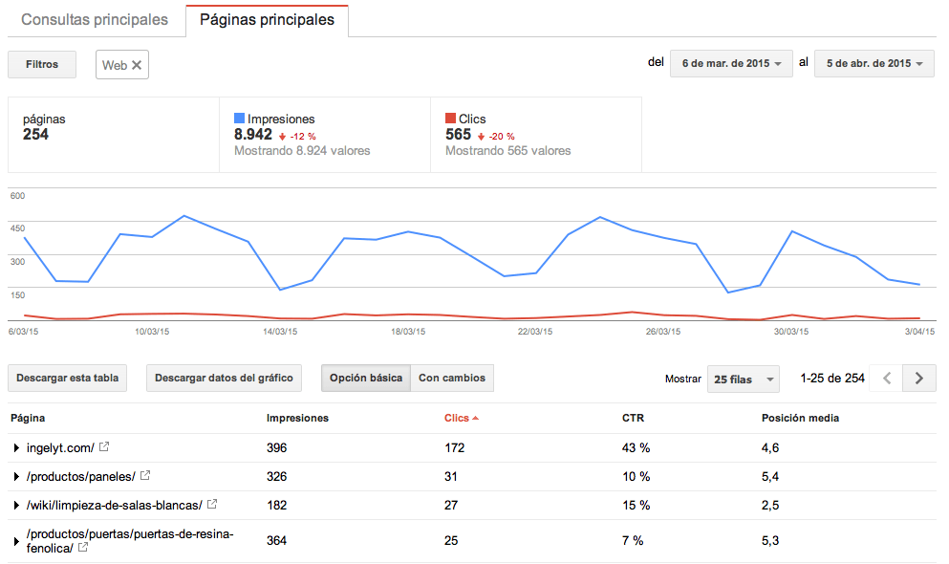Go to next page of results
The image size is (949, 564).
pos(918,379)
